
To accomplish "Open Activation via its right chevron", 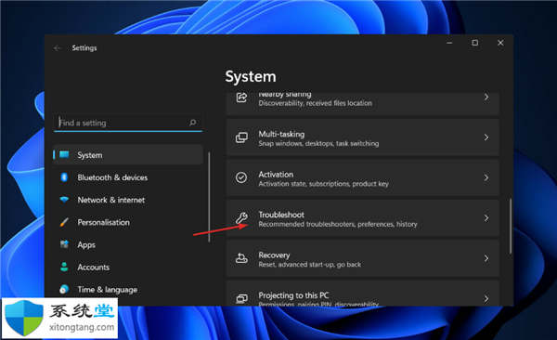I will (486, 177).
